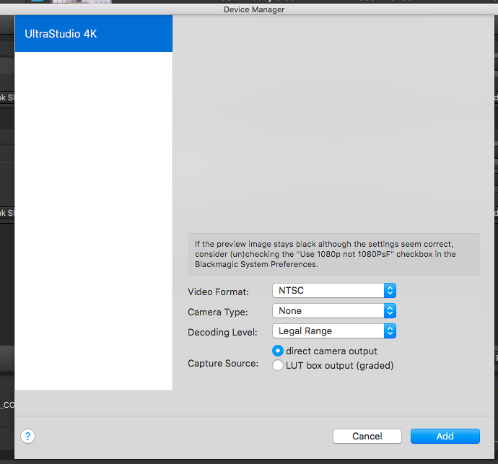Click the empty preview area above the hint
498x464 pixels.
tap(333, 123)
